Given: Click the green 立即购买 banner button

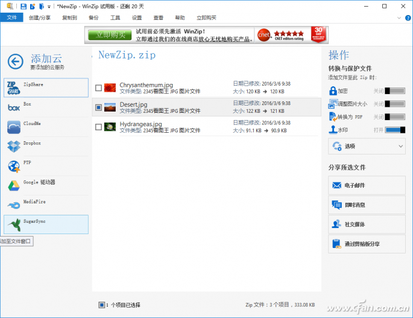Looking at the screenshot, I should click(110, 35).
